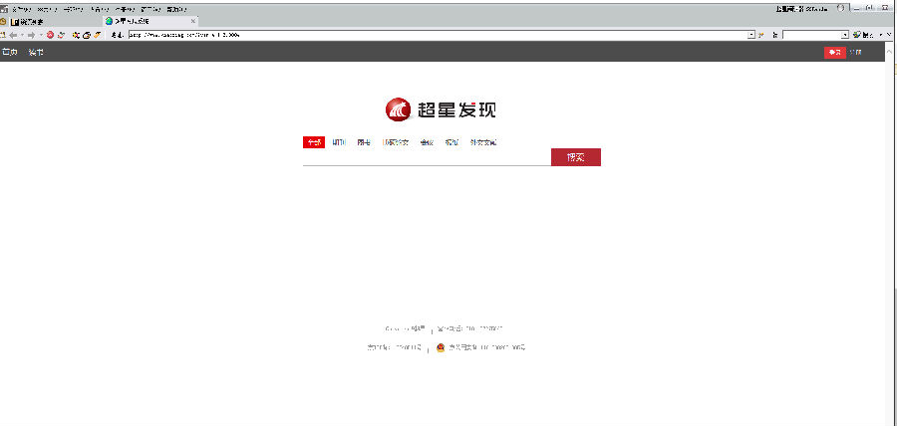Image resolution: width=897 pixels, height=426 pixels.
Task: Click the footer ICP record number link
Action: click(394, 347)
